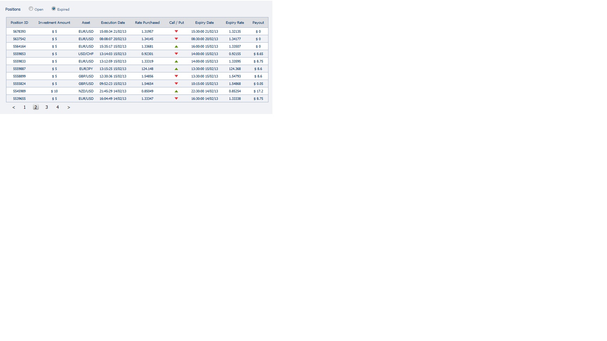Open page 1 of positions
This screenshot has height=341, width=607.
(x=25, y=107)
